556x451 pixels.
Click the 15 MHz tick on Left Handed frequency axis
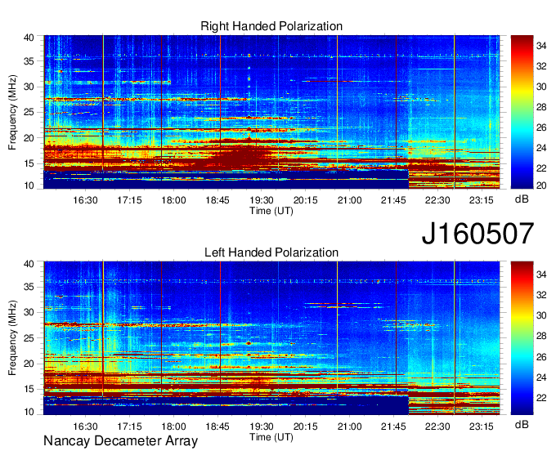tap(29, 389)
